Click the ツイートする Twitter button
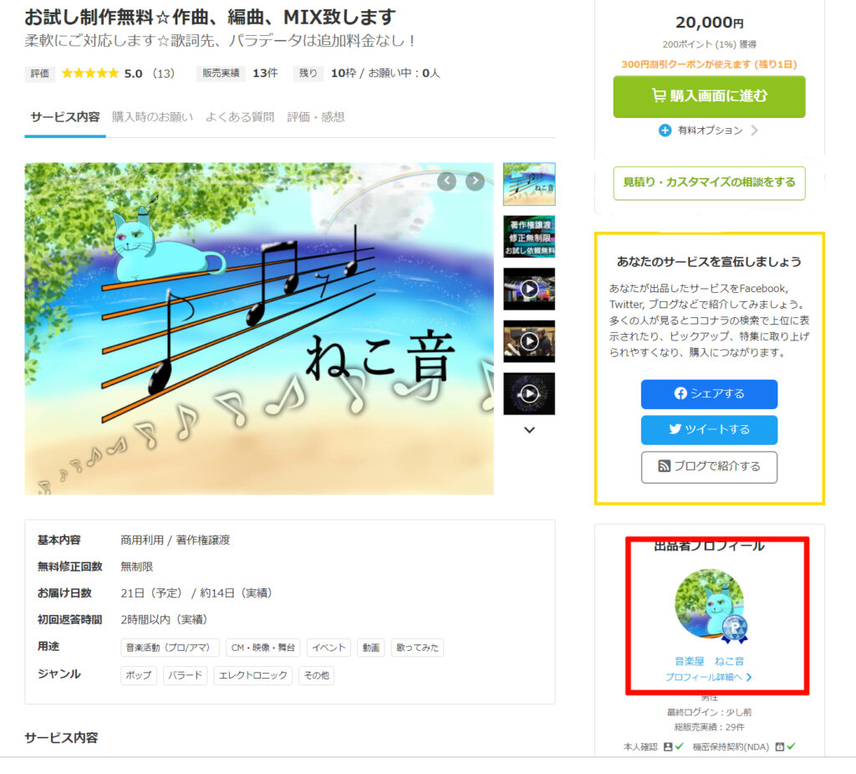This screenshot has width=856, height=774. [x=709, y=429]
